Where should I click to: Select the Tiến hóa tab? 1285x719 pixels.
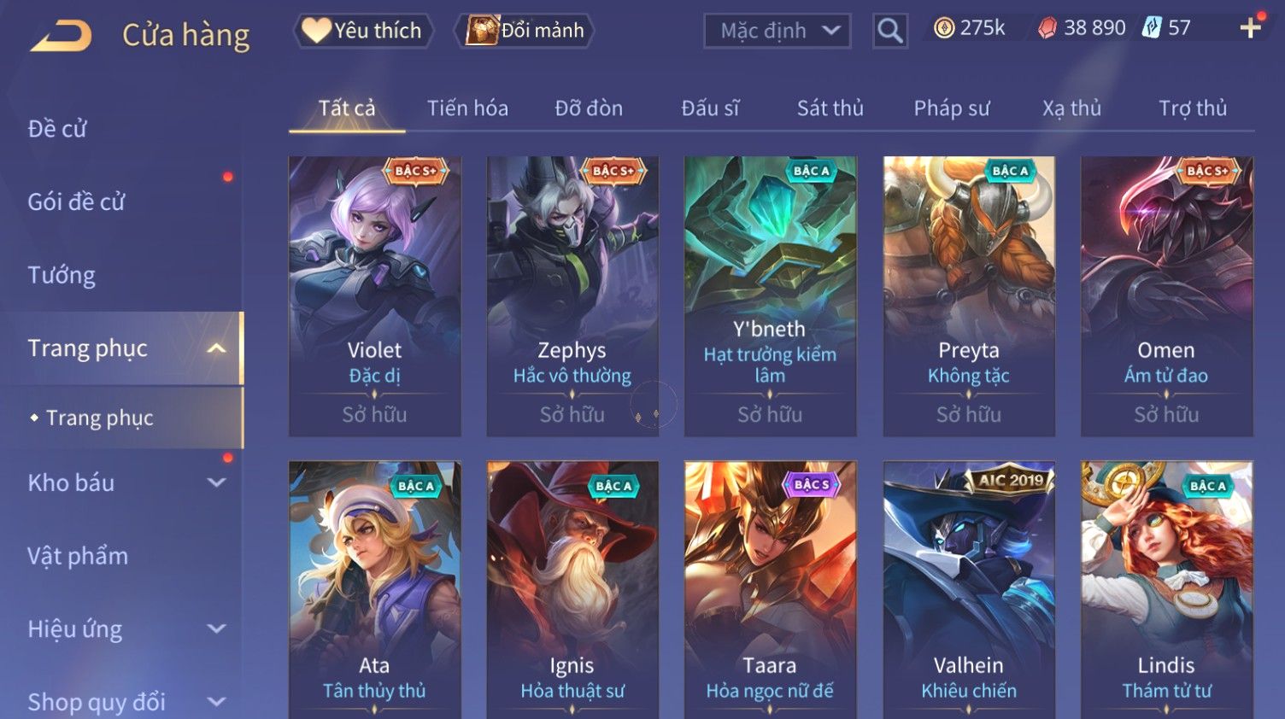point(467,108)
